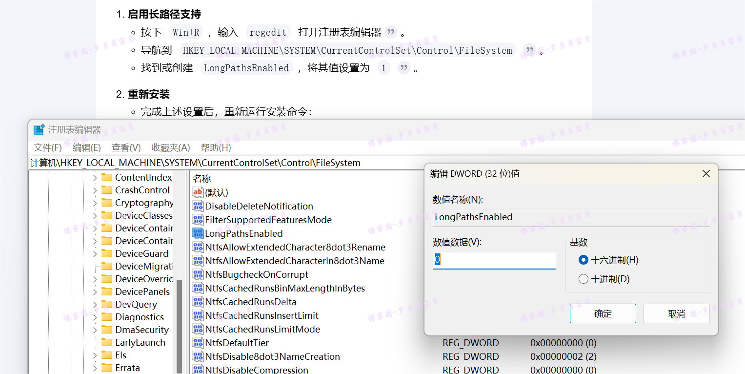Click the Win+R code text in article

186,33
